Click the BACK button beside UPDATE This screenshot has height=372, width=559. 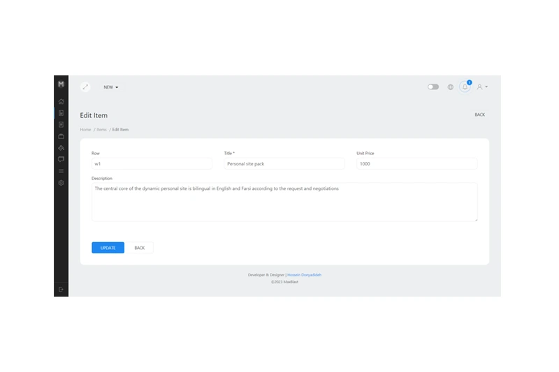tap(140, 248)
